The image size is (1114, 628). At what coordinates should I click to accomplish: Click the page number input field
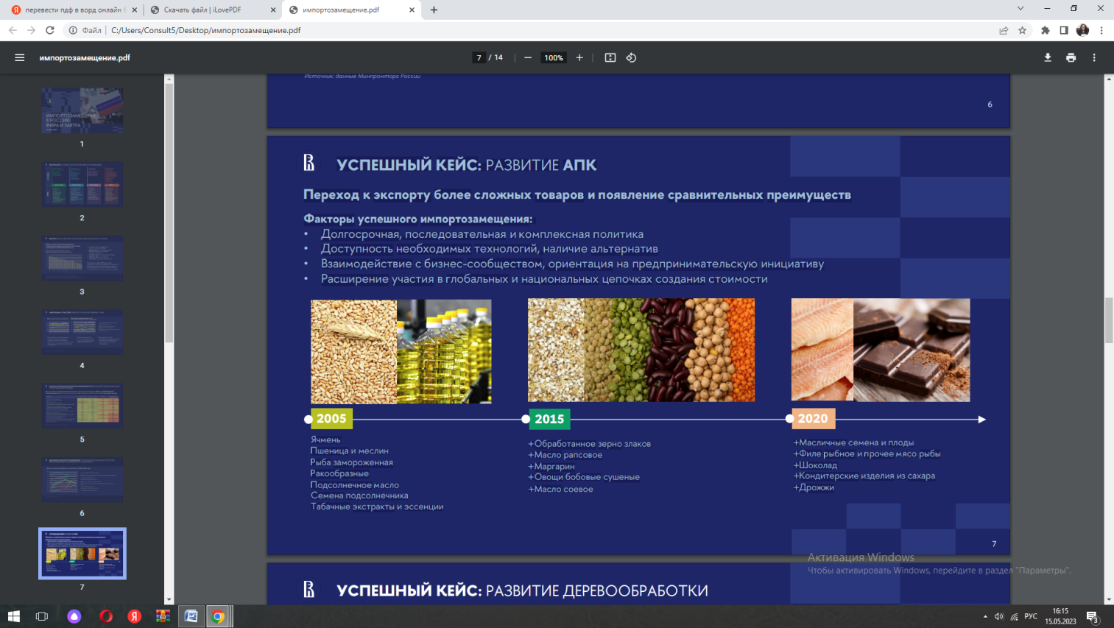click(479, 57)
